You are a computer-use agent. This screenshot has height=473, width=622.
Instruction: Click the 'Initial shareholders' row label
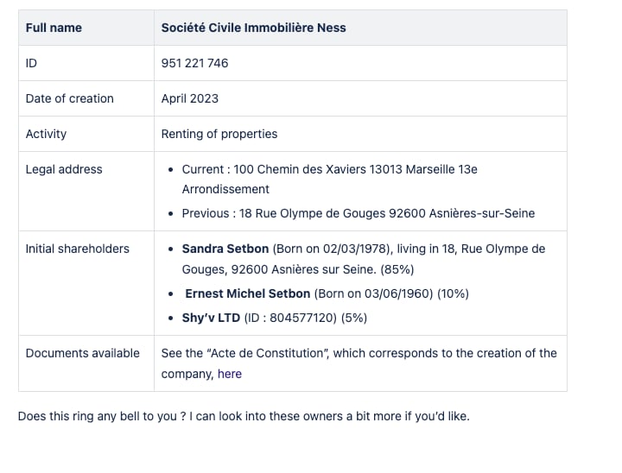click(78, 249)
